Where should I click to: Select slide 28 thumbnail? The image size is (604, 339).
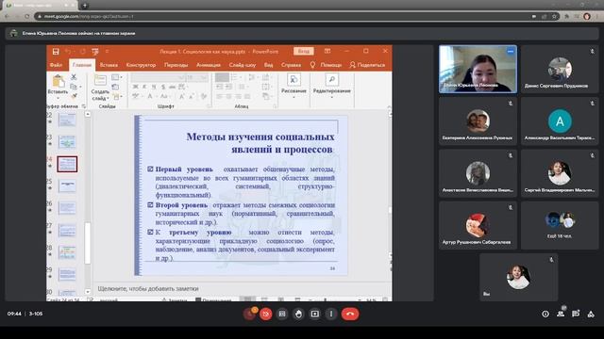pyautogui.click(x=67, y=252)
